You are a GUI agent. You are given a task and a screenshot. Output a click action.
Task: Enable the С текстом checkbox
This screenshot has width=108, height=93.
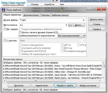click(x=5, y=41)
